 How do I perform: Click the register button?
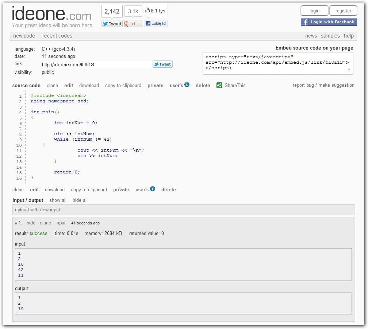[343, 11]
